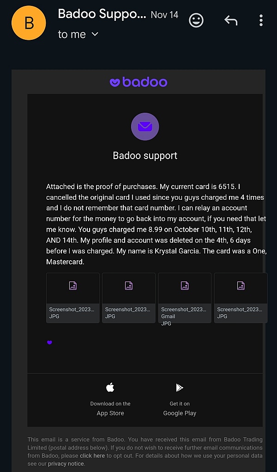The width and height of the screenshot is (277, 472).
Task: Open the three-dot overflow menu
Action: pyautogui.click(x=261, y=20)
